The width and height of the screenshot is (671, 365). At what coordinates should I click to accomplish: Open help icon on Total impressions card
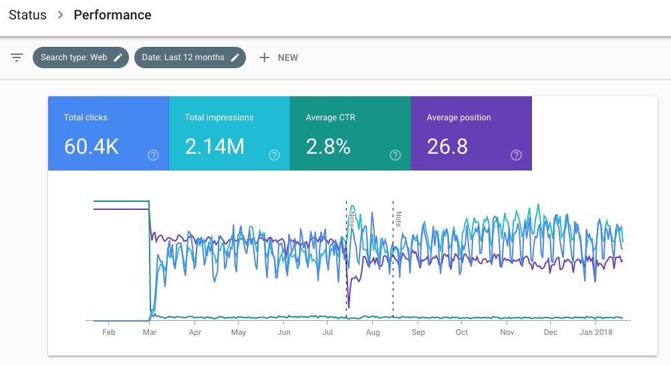274,155
